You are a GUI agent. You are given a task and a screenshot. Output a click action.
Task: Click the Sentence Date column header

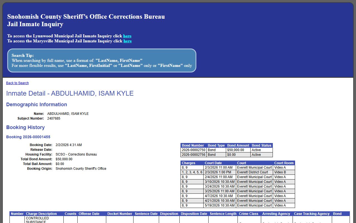pyautogui.click(x=146, y=214)
